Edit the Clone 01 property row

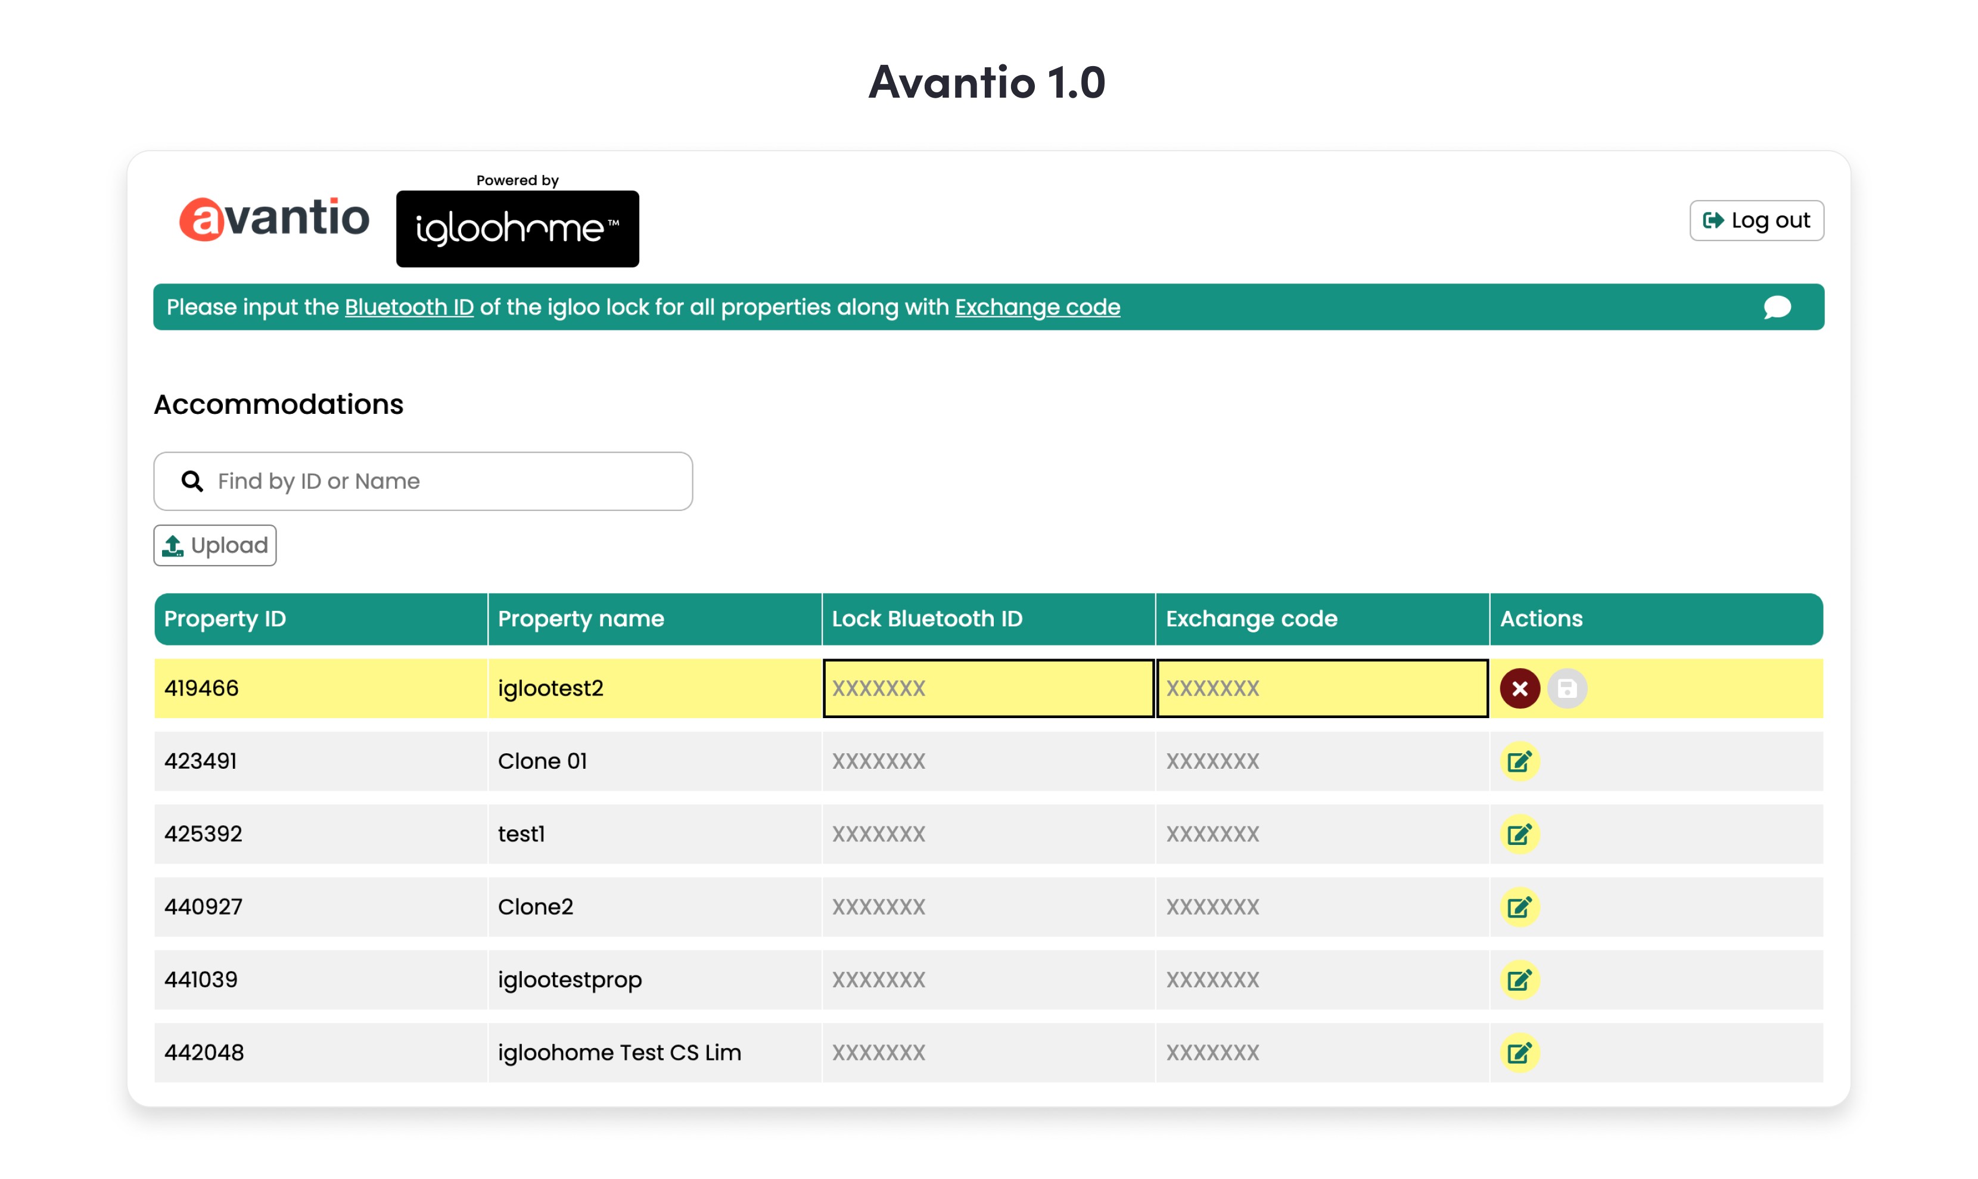[1519, 761]
